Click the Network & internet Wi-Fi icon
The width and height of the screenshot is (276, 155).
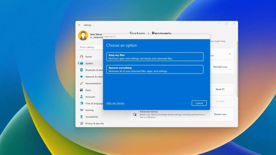(81, 77)
